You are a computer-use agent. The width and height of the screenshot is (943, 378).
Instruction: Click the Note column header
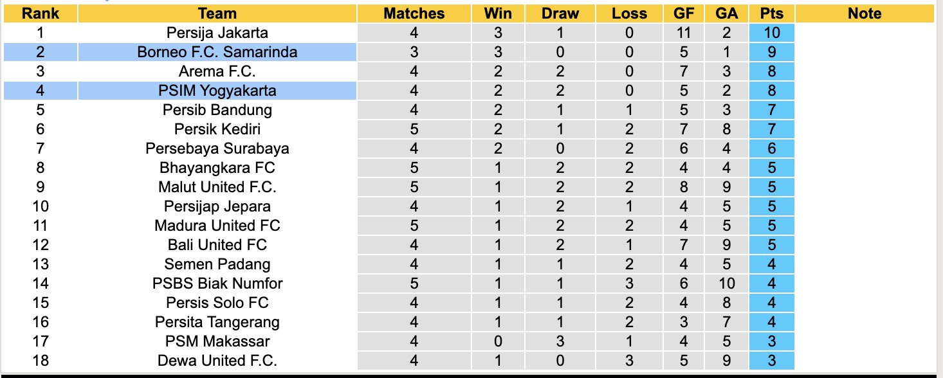click(x=864, y=14)
